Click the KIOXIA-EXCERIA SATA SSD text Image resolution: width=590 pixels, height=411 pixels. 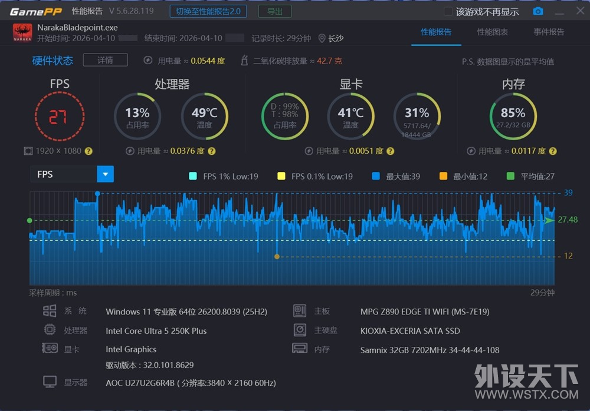point(410,331)
